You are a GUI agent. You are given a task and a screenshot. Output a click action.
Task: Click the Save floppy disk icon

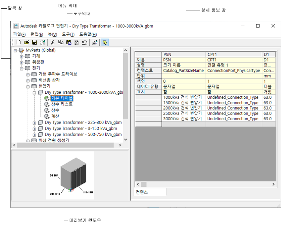35,42
